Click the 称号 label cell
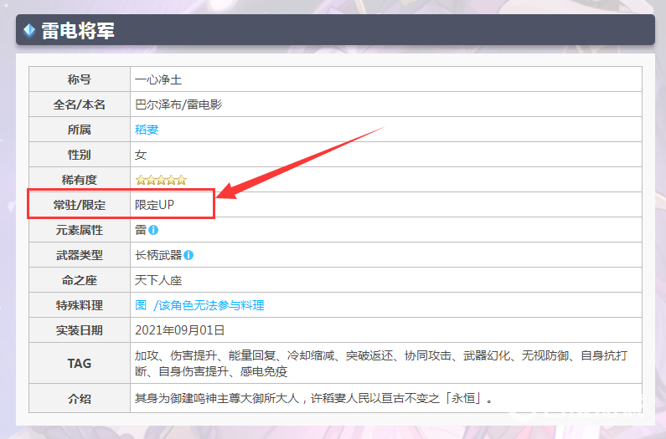This screenshot has width=666, height=439. 80,79
